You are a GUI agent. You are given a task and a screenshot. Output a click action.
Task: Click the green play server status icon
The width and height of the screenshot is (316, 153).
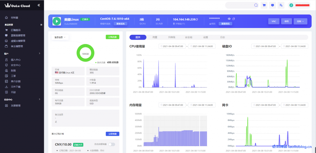click(x=57, y=21)
